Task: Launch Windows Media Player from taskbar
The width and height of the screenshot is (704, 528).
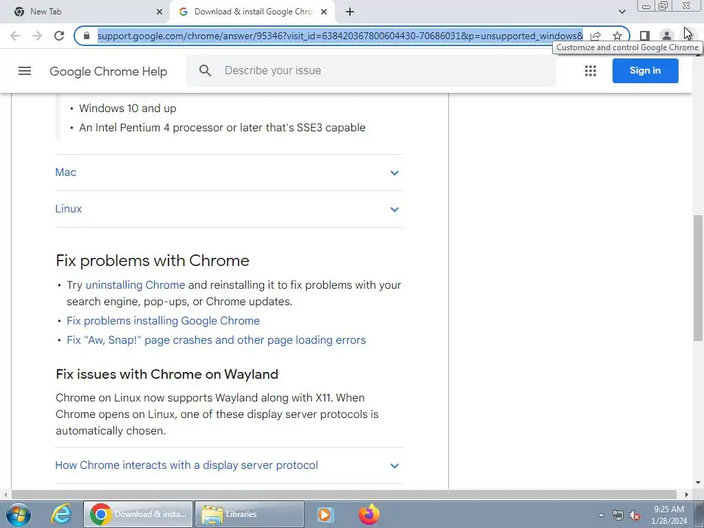Action: click(x=324, y=514)
